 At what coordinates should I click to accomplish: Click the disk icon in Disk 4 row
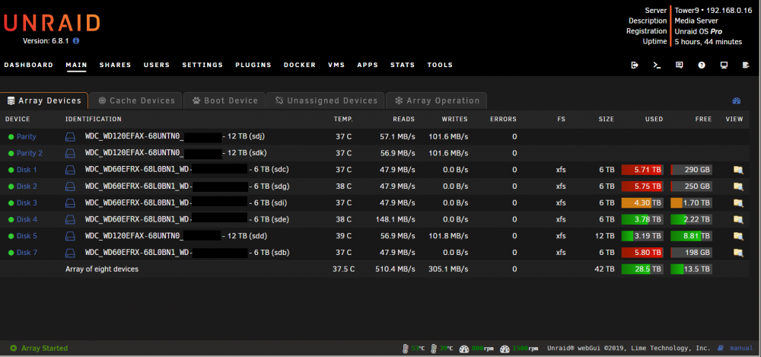[x=70, y=219]
